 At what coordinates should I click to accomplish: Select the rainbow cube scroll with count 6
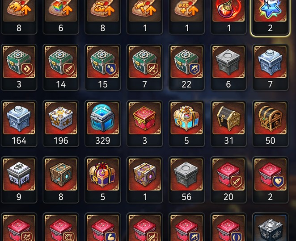pyautogui.click(x=61, y=17)
